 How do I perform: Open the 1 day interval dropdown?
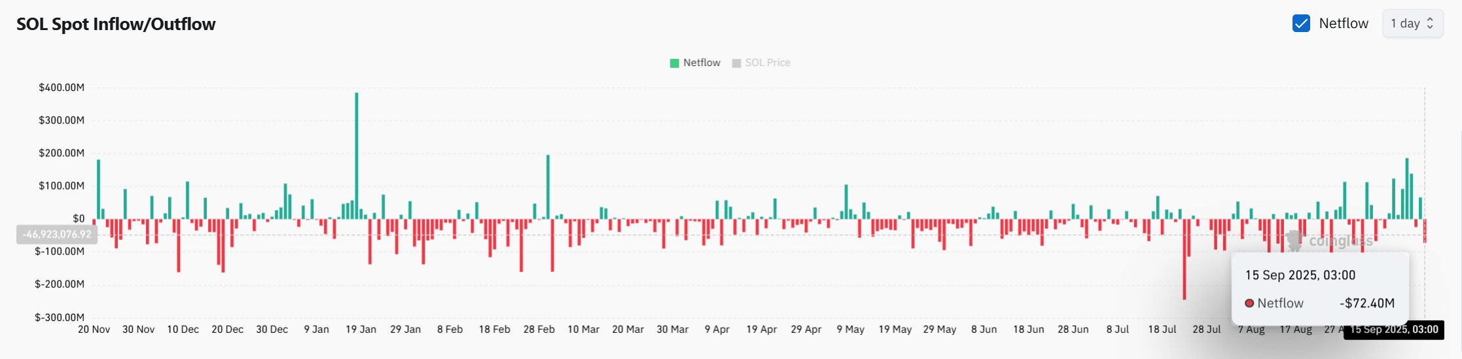coord(1412,24)
